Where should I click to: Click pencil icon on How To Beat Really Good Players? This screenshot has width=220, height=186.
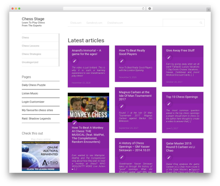click(122, 61)
